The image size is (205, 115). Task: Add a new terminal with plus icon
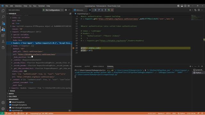(190, 66)
